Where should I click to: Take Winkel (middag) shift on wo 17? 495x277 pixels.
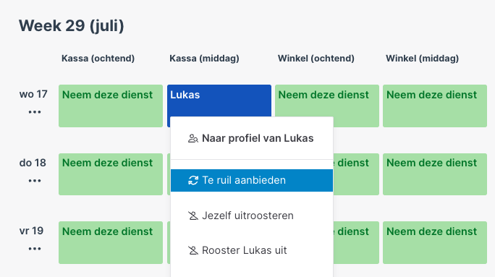click(x=435, y=106)
